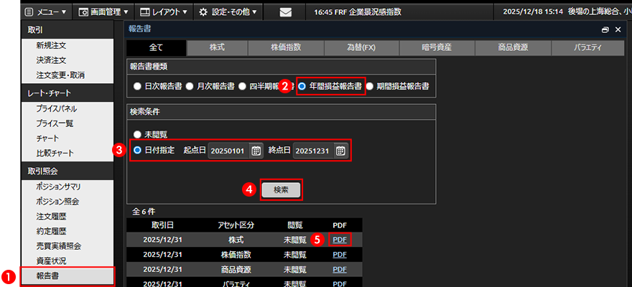Screen dimensions: 632x287
Task: Select the 期間損益報告書 radio button
Action: point(369,85)
